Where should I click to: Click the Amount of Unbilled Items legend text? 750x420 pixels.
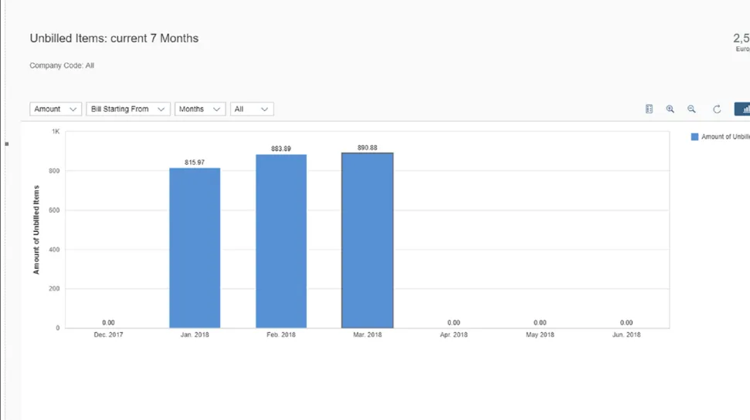click(x=725, y=137)
